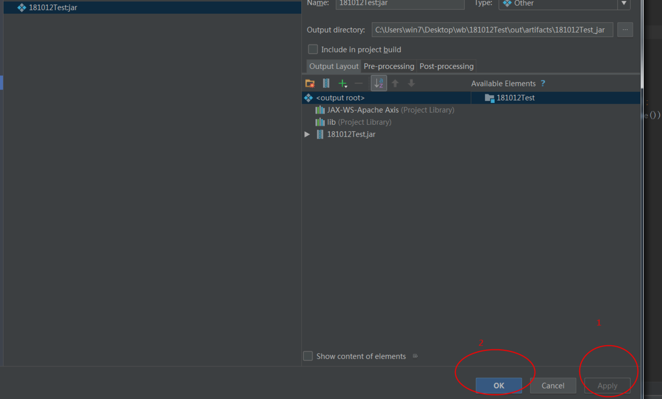The height and width of the screenshot is (399, 662).
Task: Toggle Sort Elements by Names icon
Action: tap(379, 83)
